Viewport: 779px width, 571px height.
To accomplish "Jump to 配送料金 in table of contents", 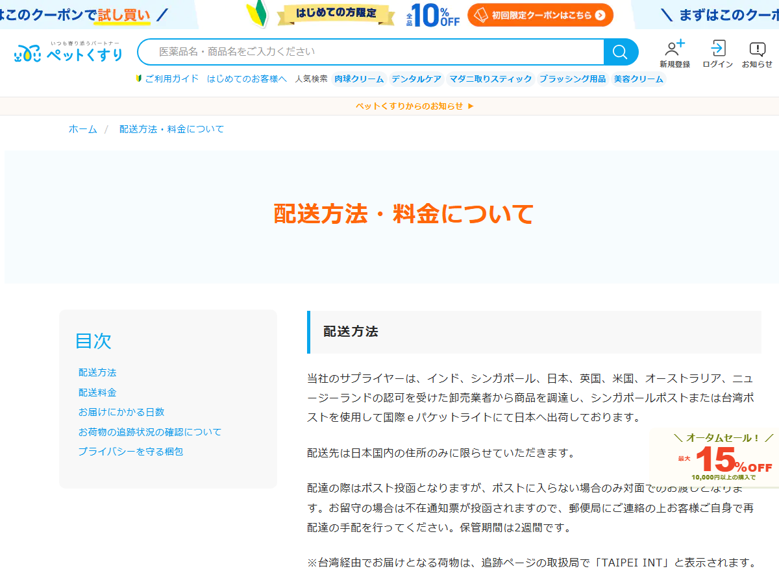I will 97,393.
